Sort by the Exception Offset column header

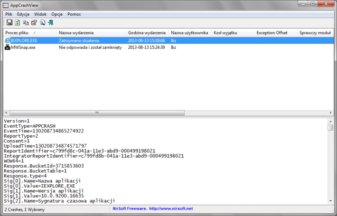pos(275,33)
